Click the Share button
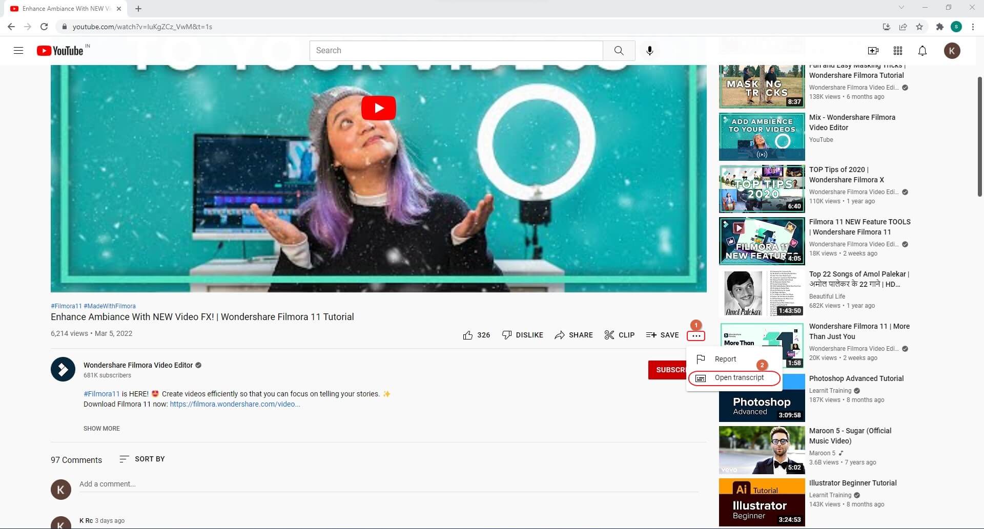Screen dimensions: 984x529 [x=573, y=335]
